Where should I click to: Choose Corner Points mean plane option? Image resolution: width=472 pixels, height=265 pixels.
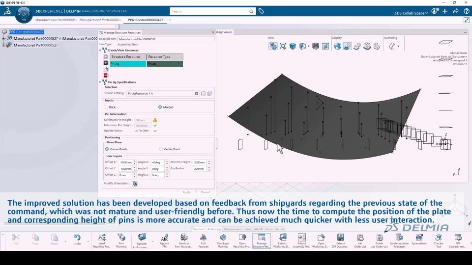tap(107, 149)
